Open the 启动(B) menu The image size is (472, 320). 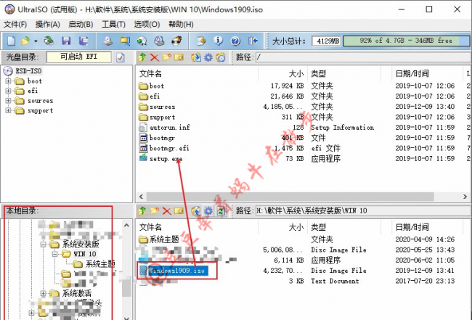(x=81, y=25)
